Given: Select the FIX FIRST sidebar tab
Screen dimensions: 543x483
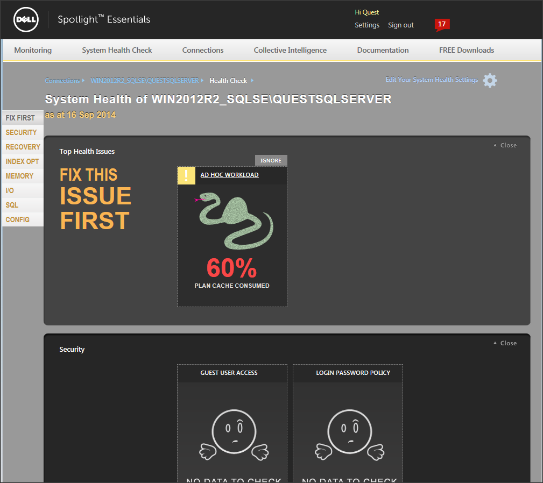Looking at the screenshot, I should [x=23, y=118].
